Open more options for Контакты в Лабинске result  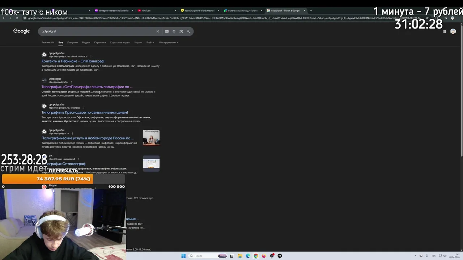[91, 56]
